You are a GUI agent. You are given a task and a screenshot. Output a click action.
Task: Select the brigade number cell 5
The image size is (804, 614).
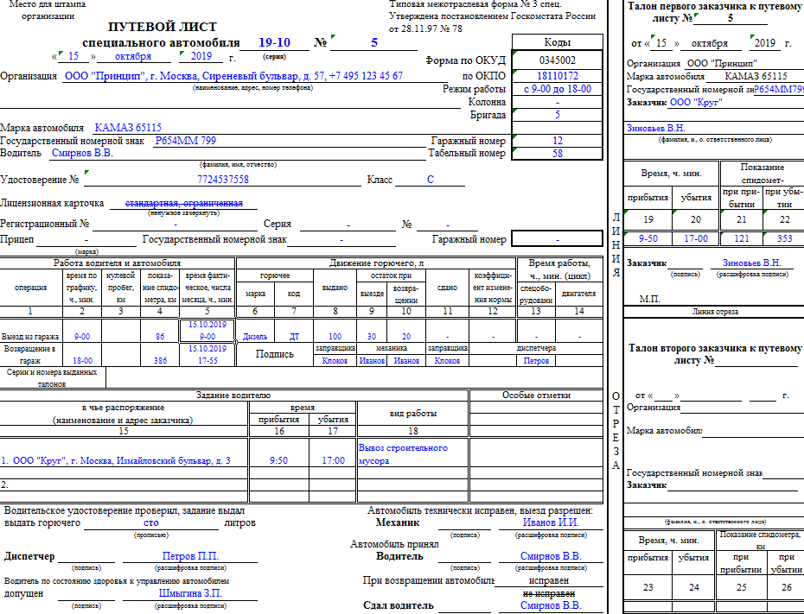[558, 115]
